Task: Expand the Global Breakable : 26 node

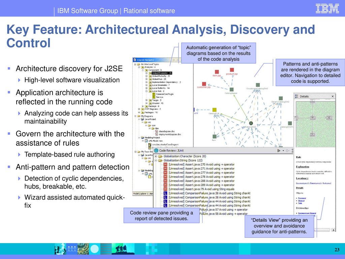Action: [x=146, y=73]
